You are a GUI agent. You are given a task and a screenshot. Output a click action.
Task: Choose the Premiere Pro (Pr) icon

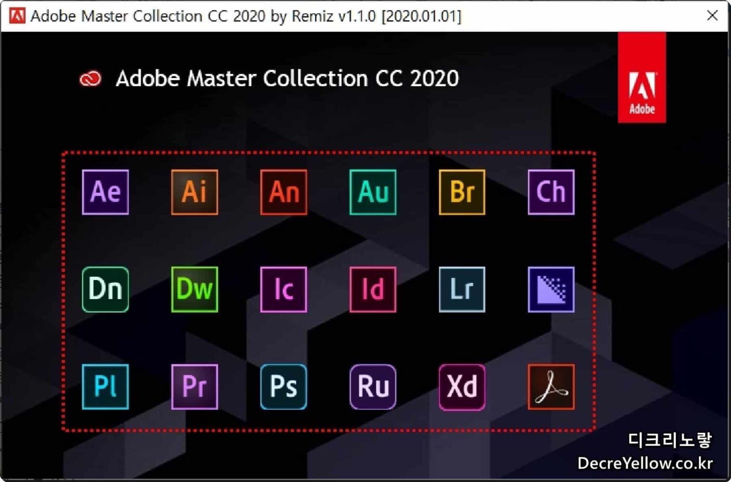[195, 387]
